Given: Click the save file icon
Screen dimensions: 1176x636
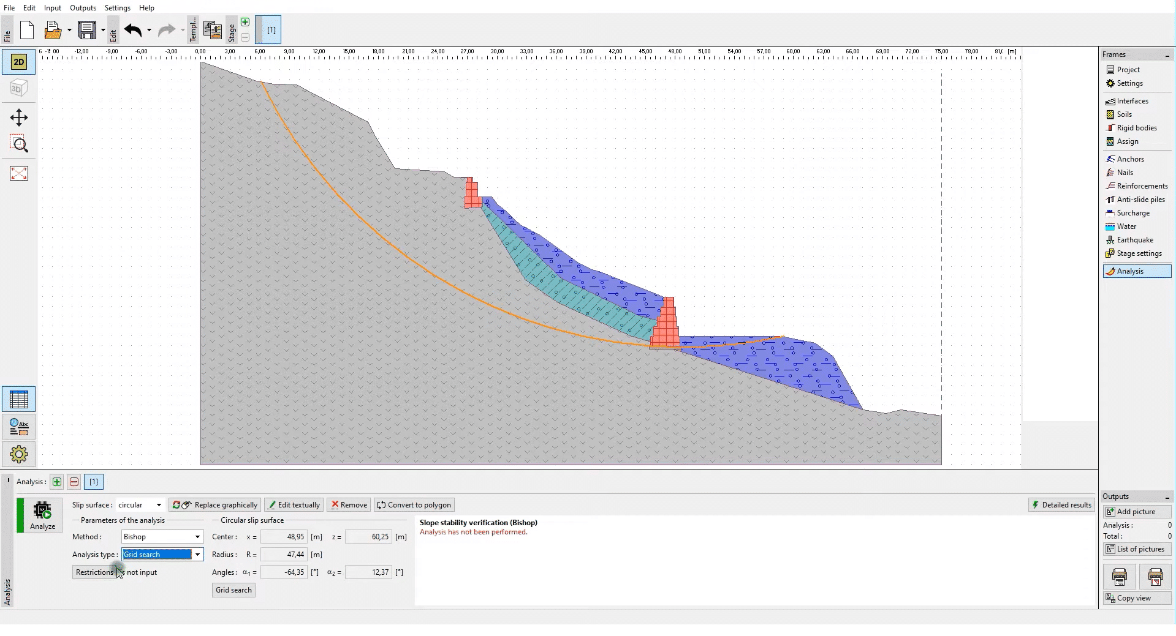Looking at the screenshot, I should (87, 30).
